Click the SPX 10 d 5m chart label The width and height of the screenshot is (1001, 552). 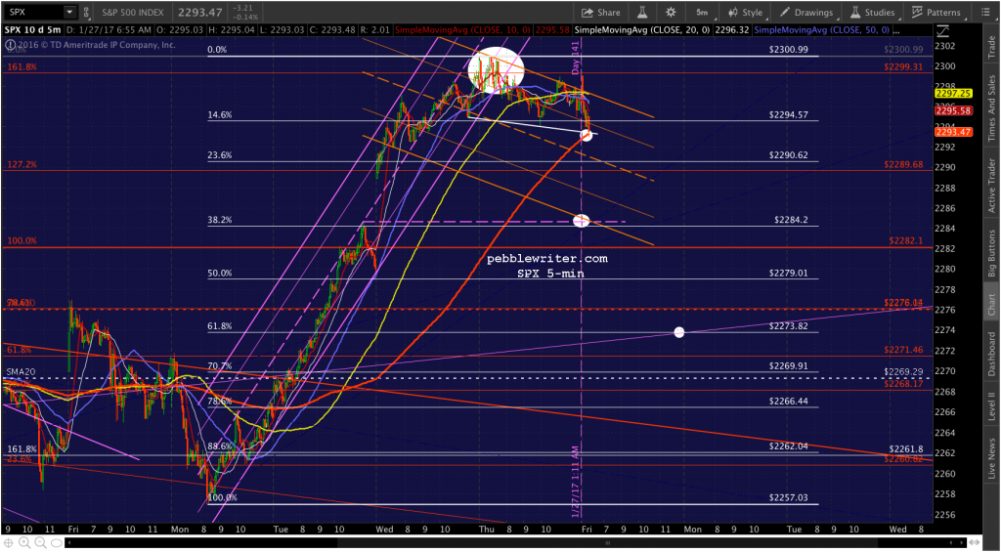[x=33, y=29]
